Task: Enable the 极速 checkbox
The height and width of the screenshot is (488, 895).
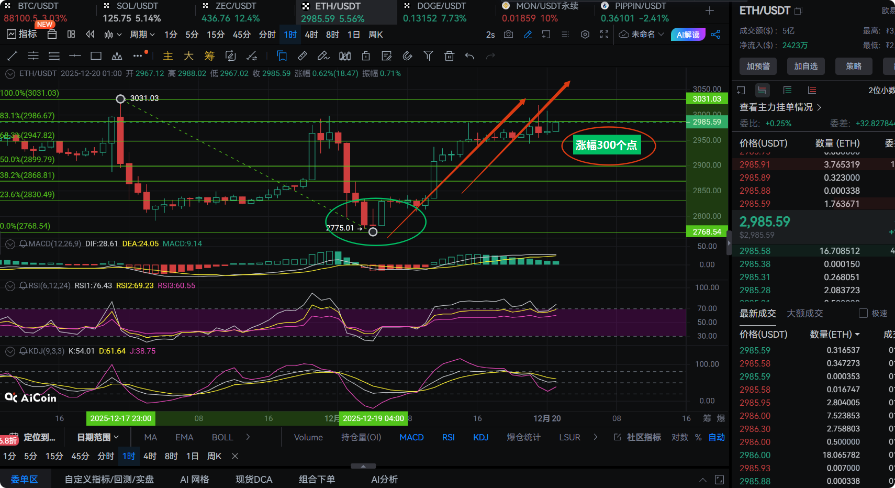Action: click(863, 313)
